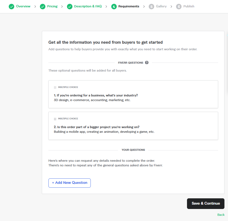Click the step 5 Gallery number badge

151,7
